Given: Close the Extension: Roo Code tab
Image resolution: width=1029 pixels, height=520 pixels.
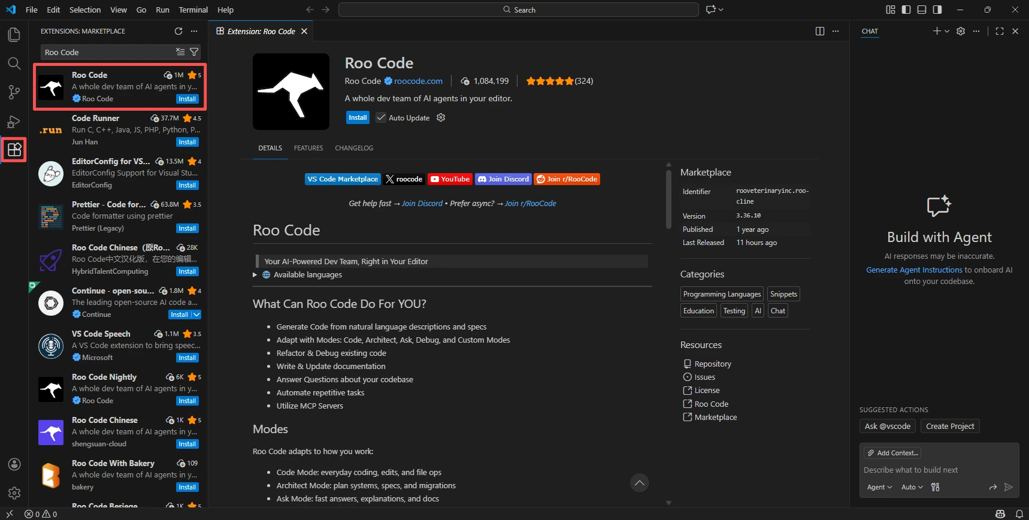Looking at the screenshot, I should point(304,31).
